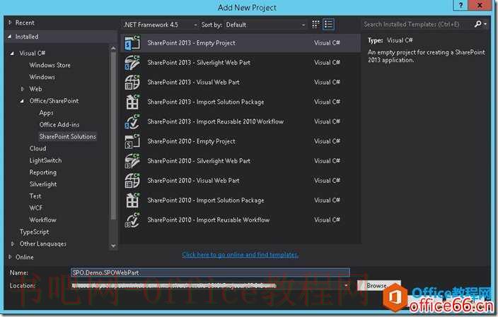Open the Location path dropdown arrow
498x317 pixels.
tap(346, 286)
